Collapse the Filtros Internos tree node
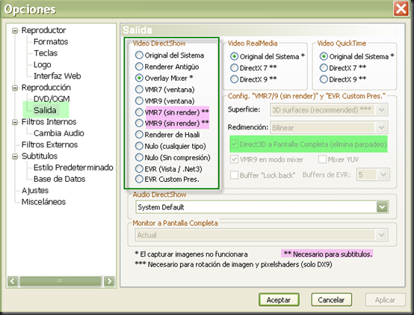The height and width of the screenshot is (315, 414). pyautogui.click(x=15, y=122)
